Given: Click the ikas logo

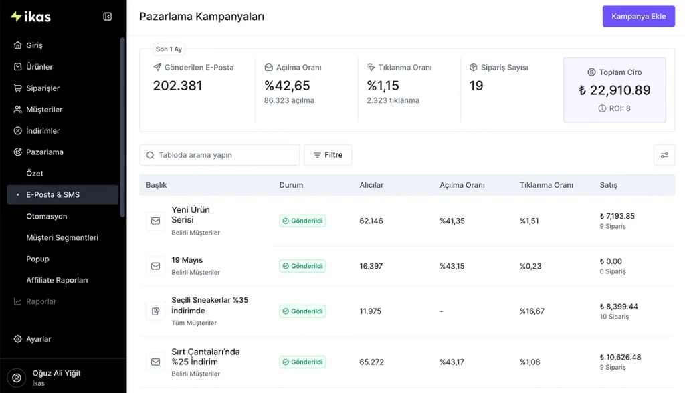Looking at the screenshot, I should point(31,17).
